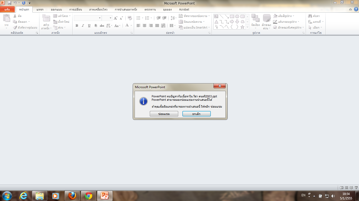Open the ภาพเคลื่อนไหว (Animations) tab
Screen dimensions: 359x201
pyautogui.click(x=98, y=9)
